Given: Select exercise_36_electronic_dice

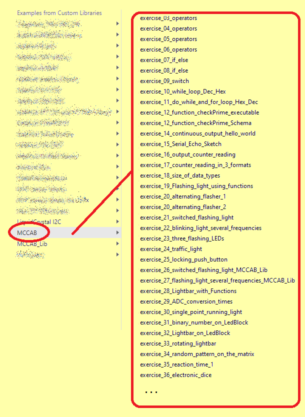Looking at the screenshot, I should coord(176,375).
